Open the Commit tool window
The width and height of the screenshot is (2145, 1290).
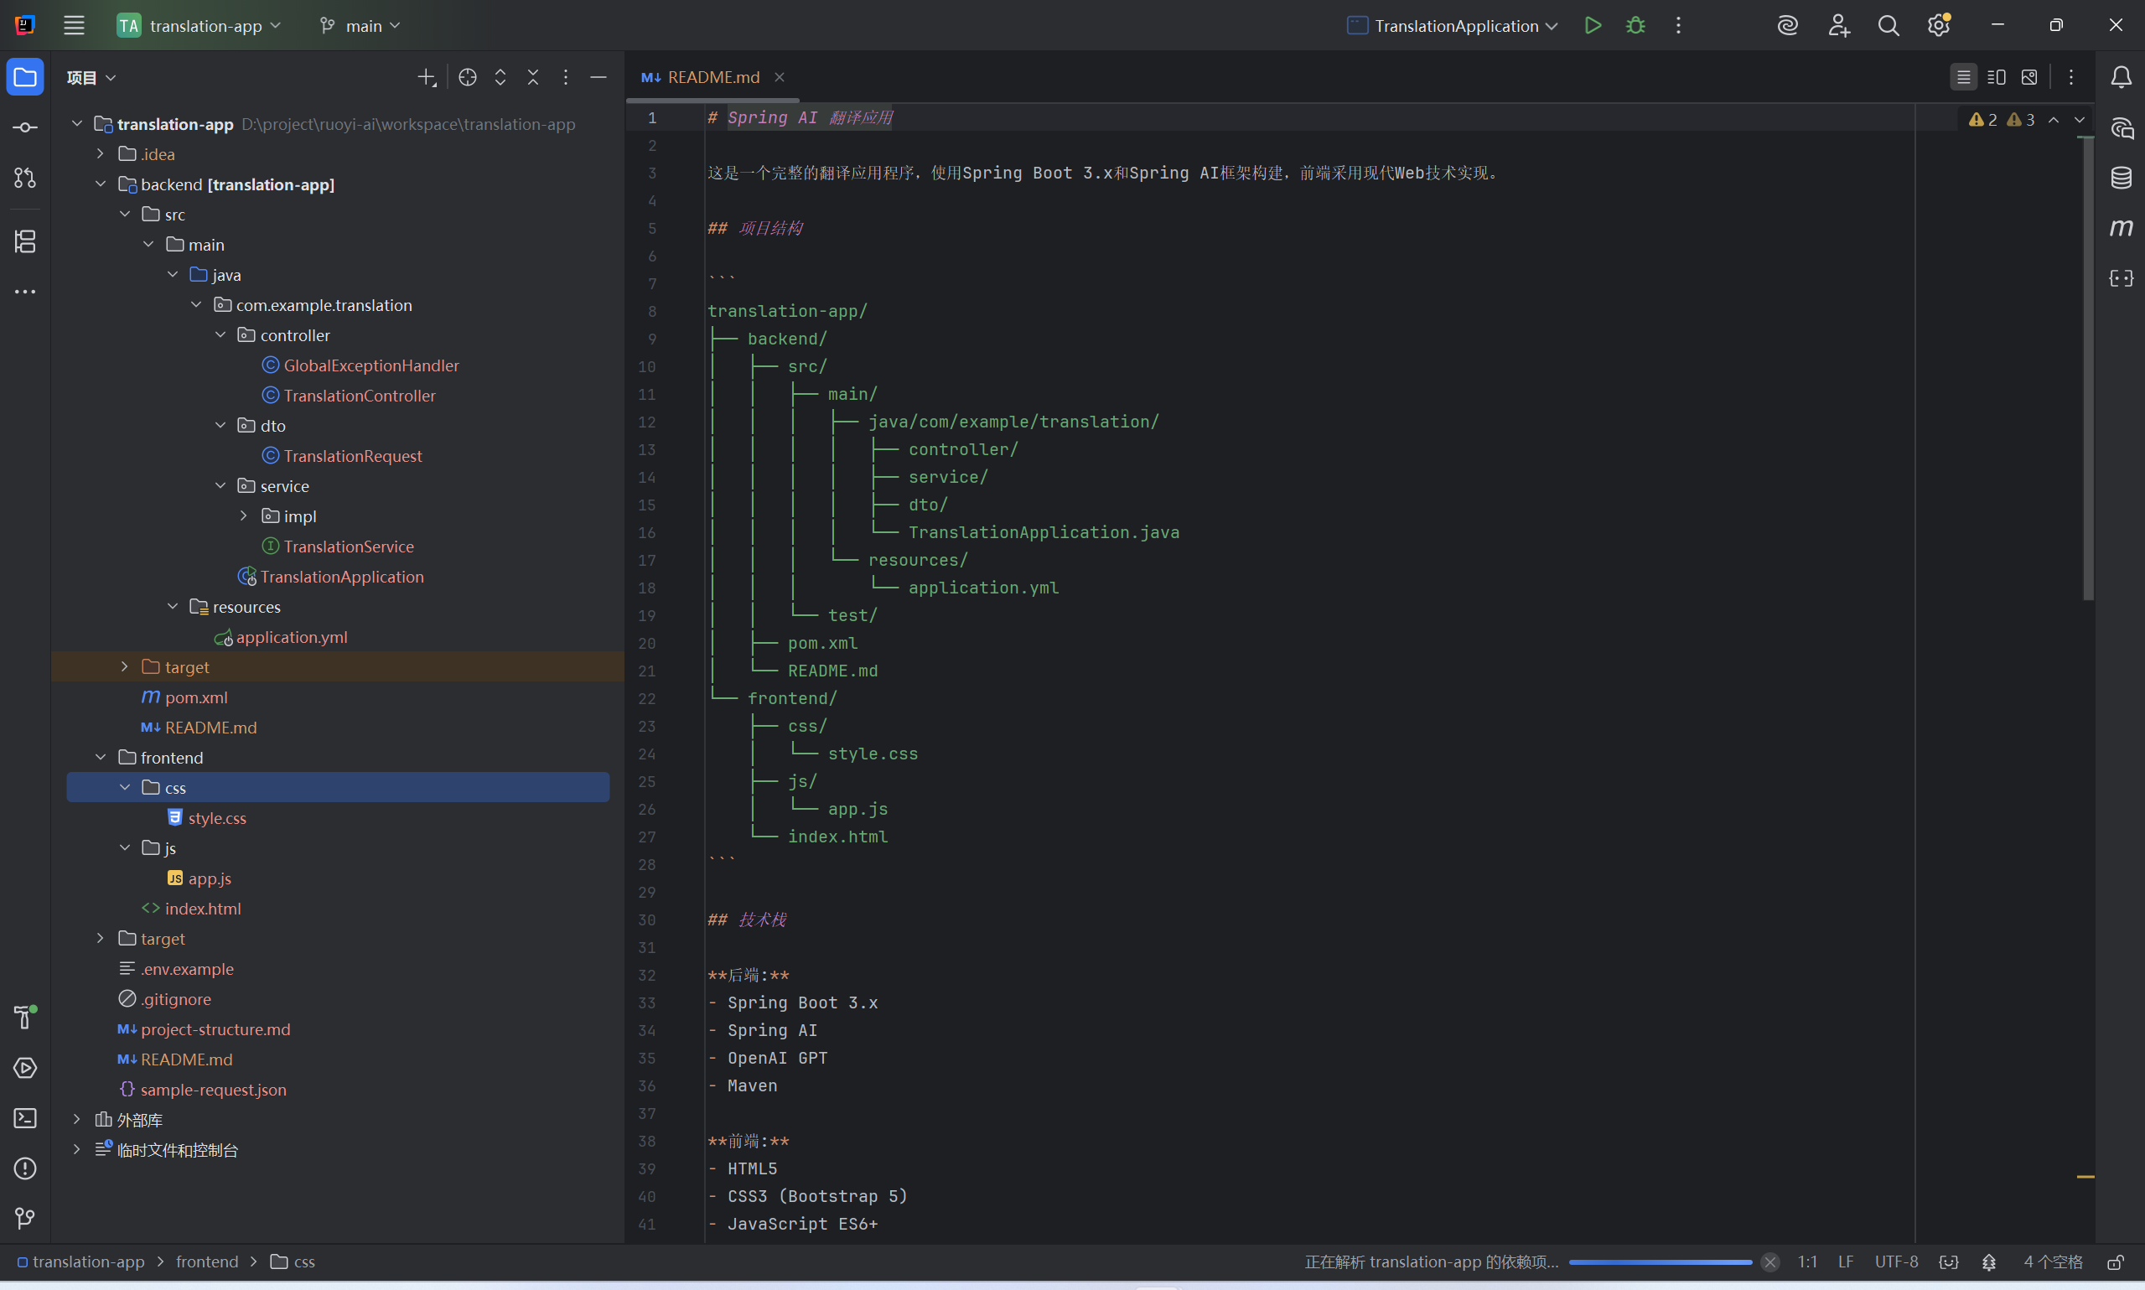(24, 127)
